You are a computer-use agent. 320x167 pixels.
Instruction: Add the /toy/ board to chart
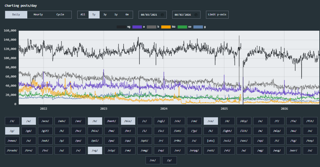click(310, 141)
